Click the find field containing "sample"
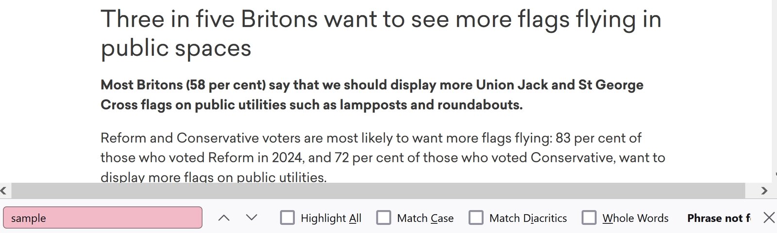This screenshot has width=777, height=233. pos(102,217)
